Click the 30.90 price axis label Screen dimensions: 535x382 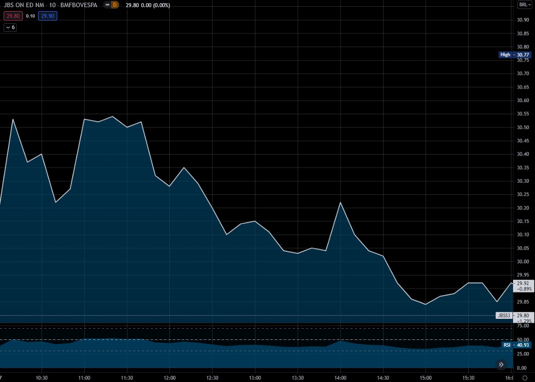523,20
